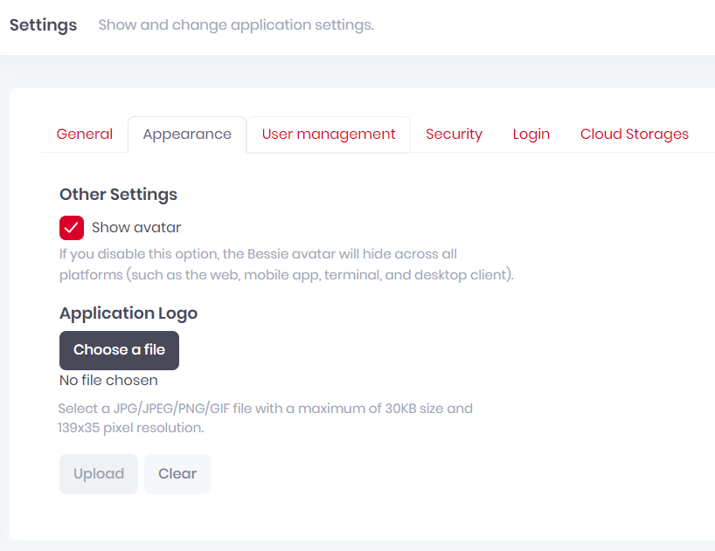715x551 pixels.
Task: Open the General settings tab
Action: click(x=85, y=134)
